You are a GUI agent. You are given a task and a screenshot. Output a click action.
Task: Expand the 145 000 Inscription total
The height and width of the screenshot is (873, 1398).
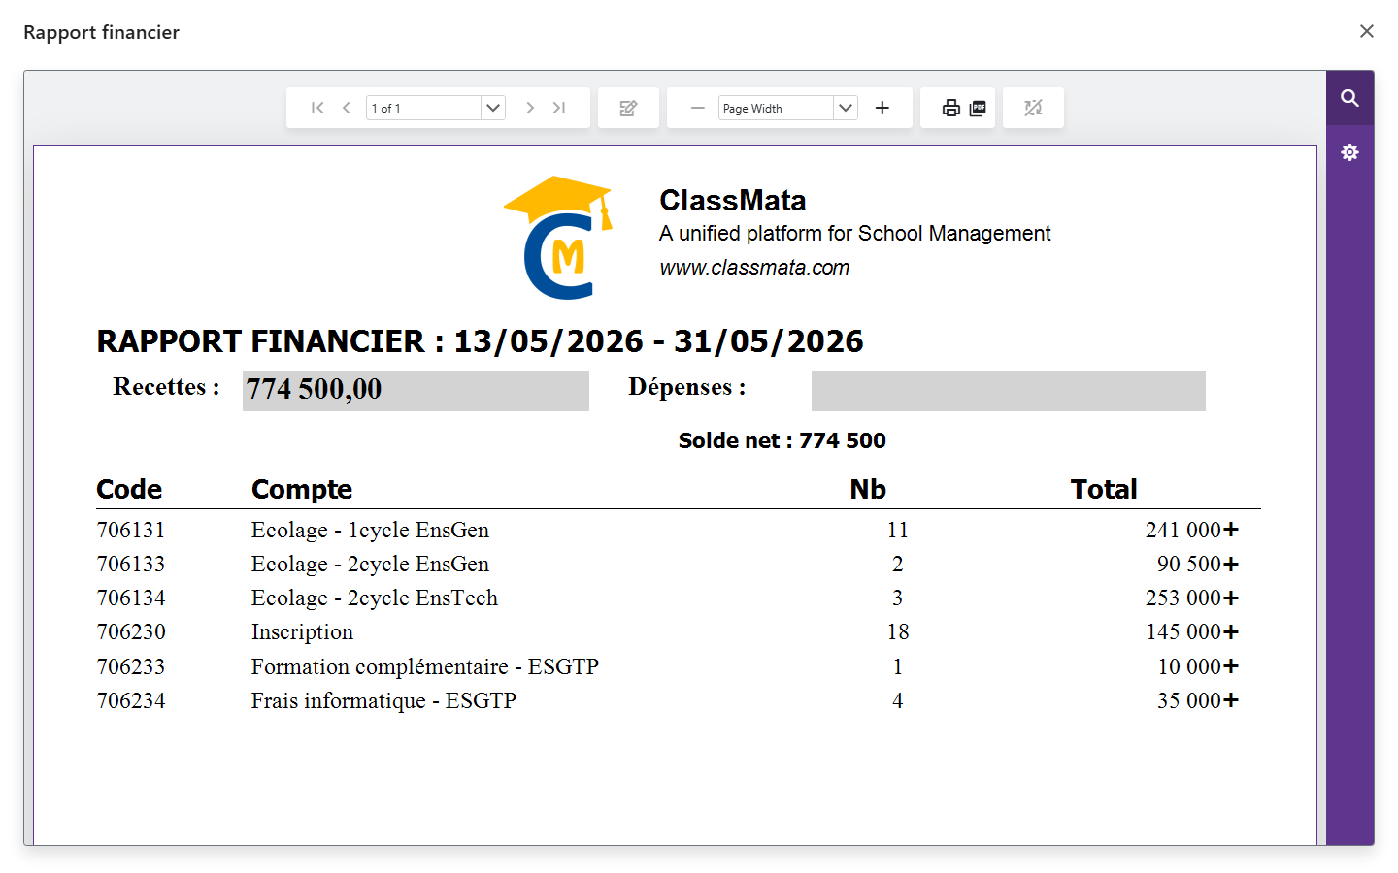(x=1231, y=631)
